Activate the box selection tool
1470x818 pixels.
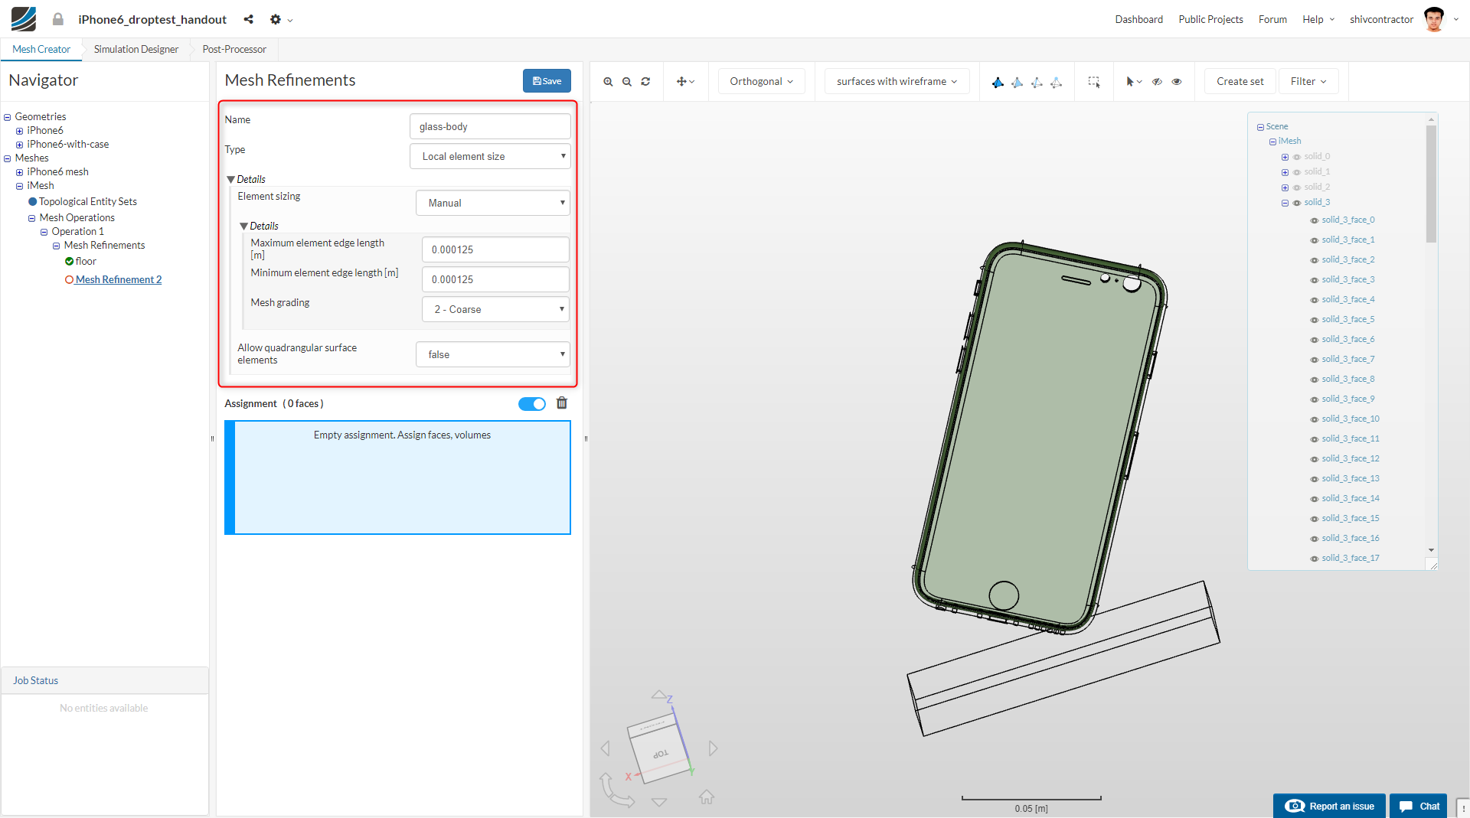1094,82
